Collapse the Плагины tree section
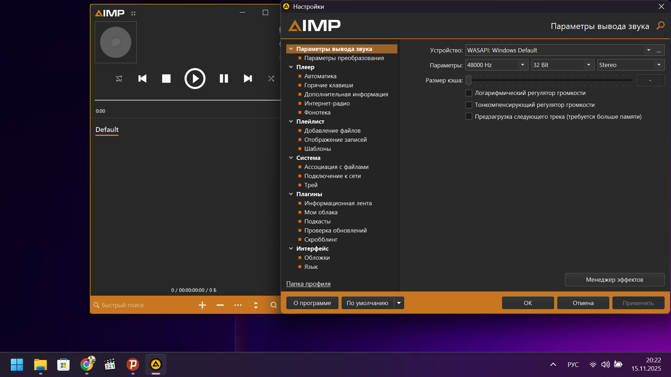Screen dimensions: 671x377 [291, 194]
